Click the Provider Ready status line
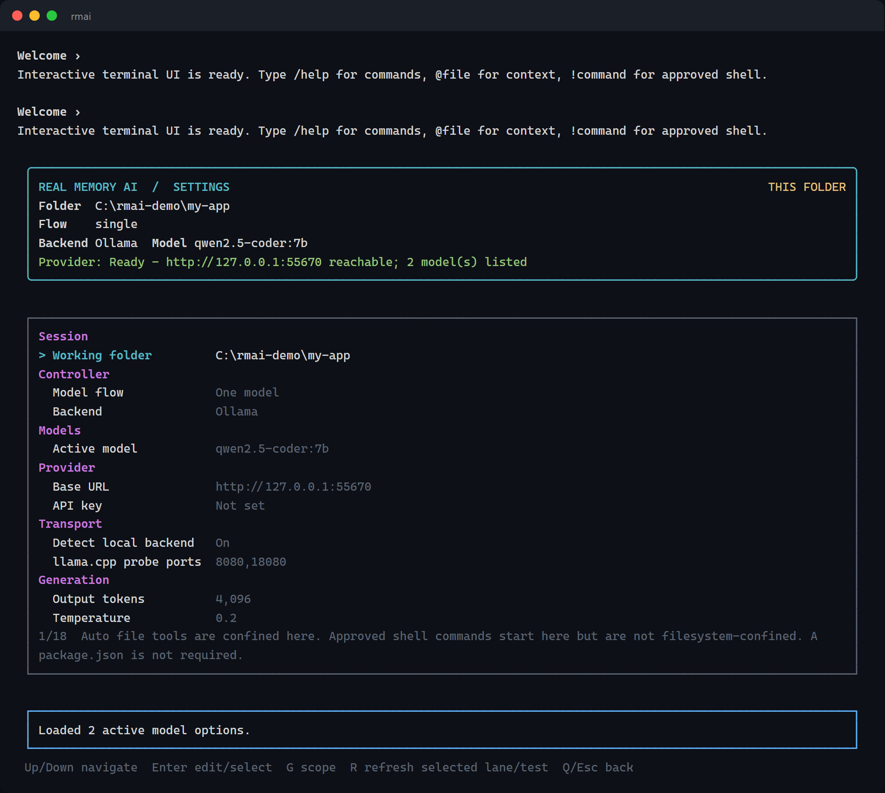Viewport: 885px width, 793px height. pyautogui.click(x=283, y=262)
